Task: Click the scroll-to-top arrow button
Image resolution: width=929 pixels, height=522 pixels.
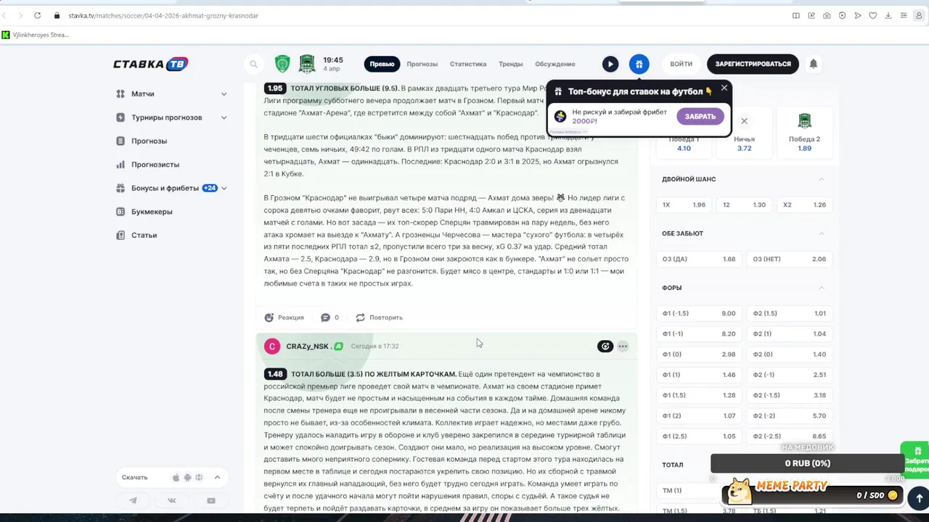Action: pos(919,498)
